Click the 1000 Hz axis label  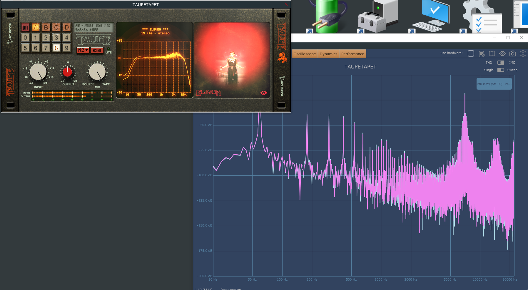(x=381, y=279)
